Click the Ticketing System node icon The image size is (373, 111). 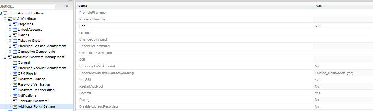15,41
